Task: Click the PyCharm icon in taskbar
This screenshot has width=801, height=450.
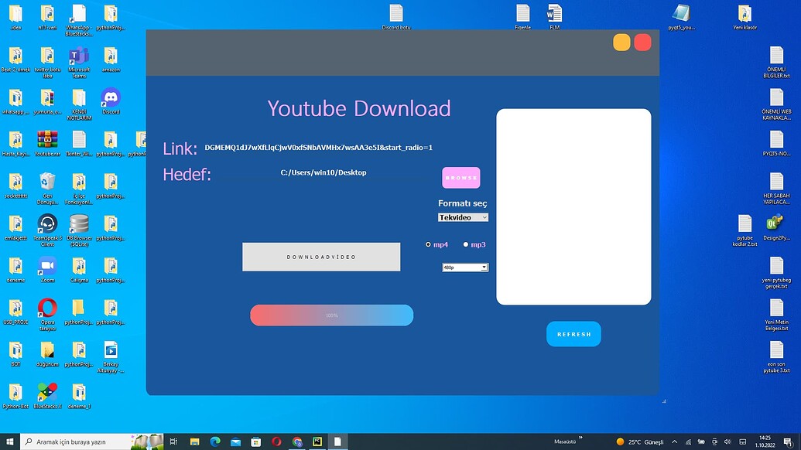Action: (317, 441)
